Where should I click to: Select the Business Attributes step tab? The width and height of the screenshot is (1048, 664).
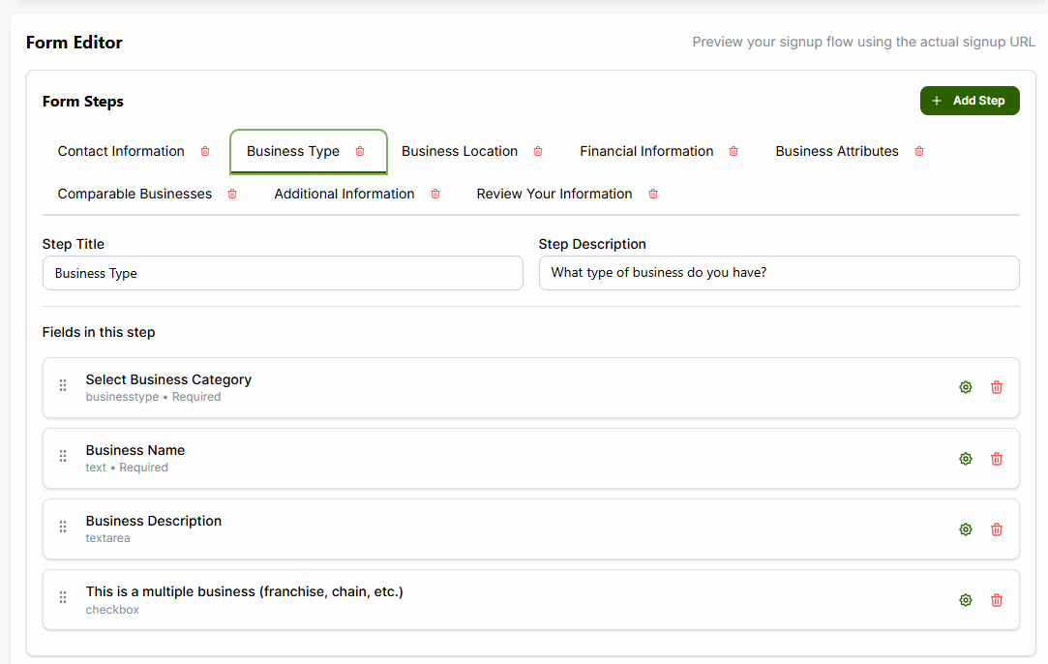(836, 151)
